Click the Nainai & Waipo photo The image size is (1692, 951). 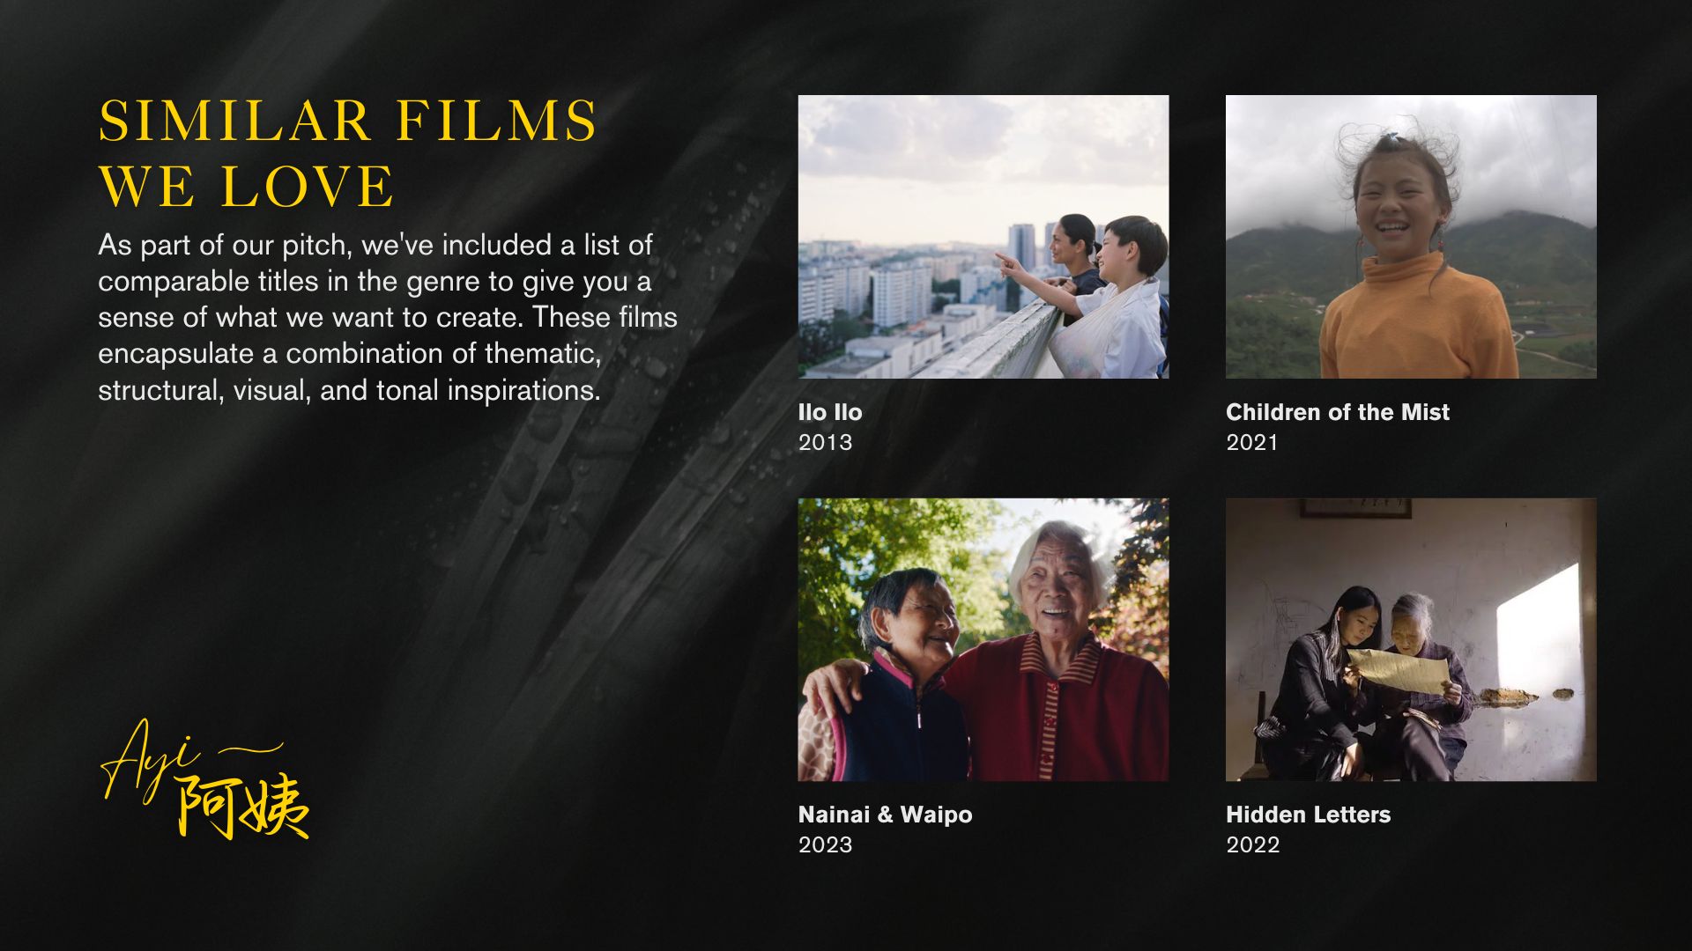click(983, 640)
